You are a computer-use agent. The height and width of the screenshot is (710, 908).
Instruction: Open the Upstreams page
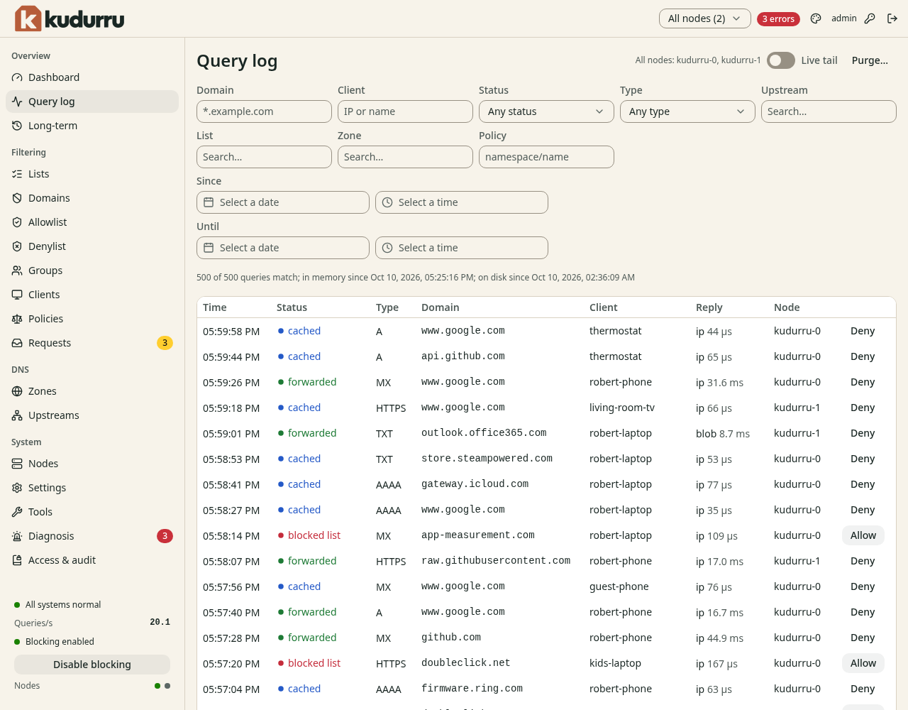92,415
